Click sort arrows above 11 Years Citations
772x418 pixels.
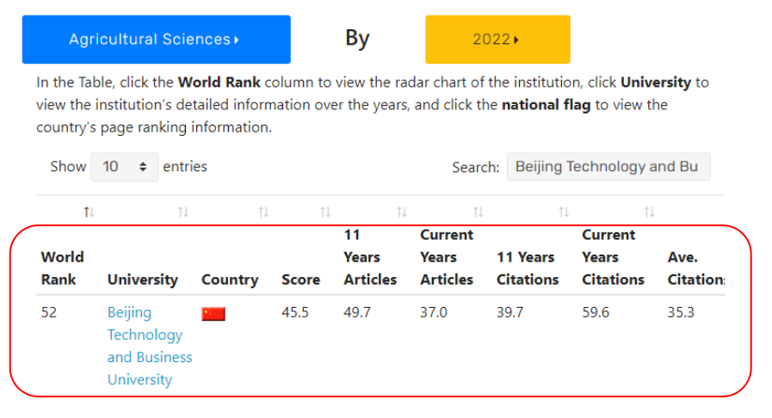(x=564, y=212)
